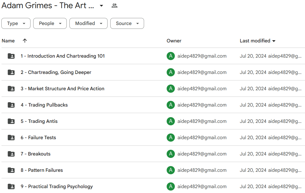Click 'Jul 20, 2024' date in Pattern Failures row

253,170
